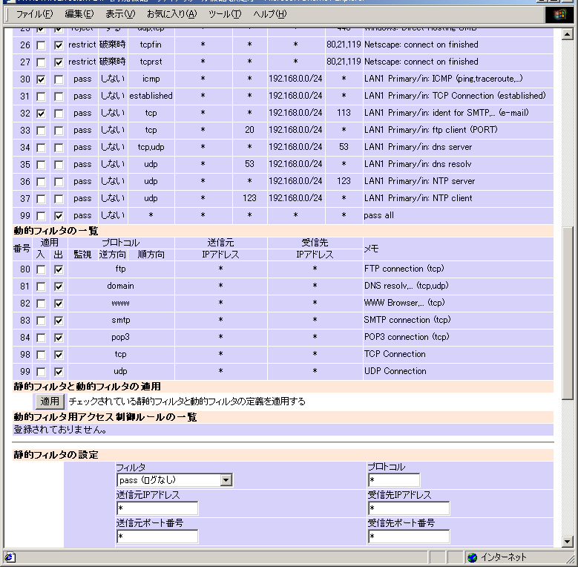Click the Windows logo icon in the menu bar
The image size is (578, 567).
(559, 13)
